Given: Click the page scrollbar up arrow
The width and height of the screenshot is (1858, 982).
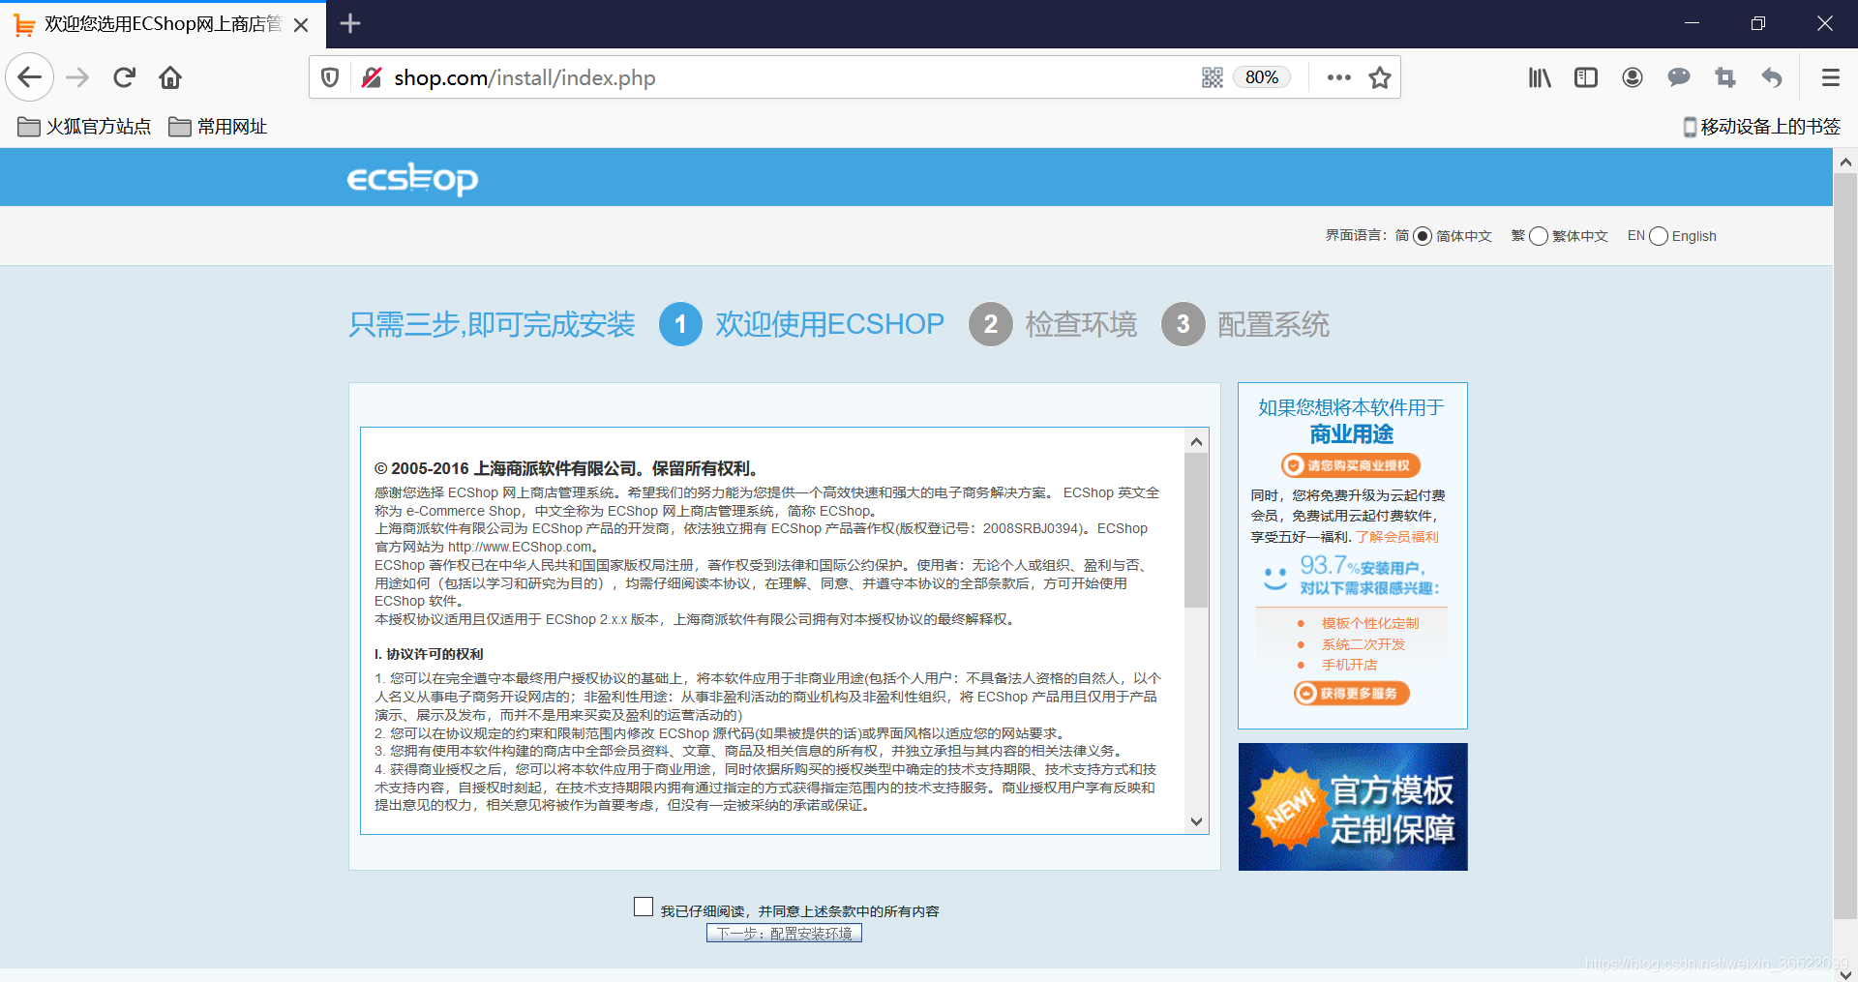Looking at the screenshot, I should tap(1845, 162).
